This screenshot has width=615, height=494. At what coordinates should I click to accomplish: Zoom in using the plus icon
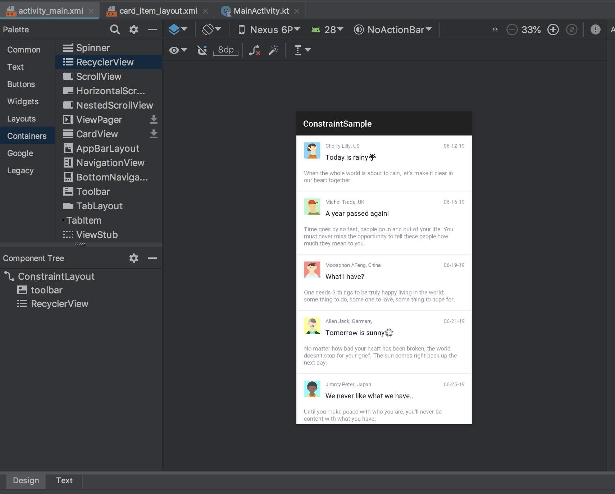point(553,29)
